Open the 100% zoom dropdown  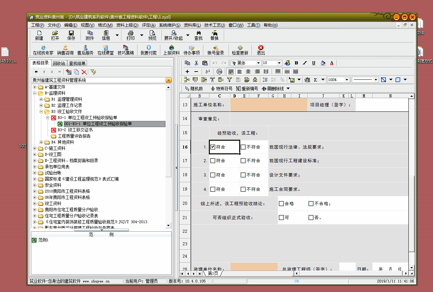click(347, 80)
